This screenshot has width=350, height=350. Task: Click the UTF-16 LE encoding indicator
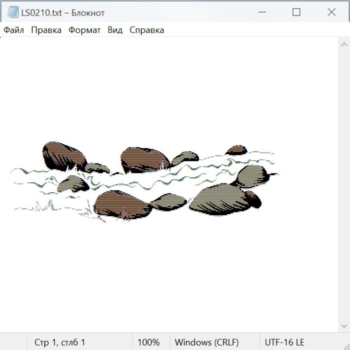[x=284, y=343]
